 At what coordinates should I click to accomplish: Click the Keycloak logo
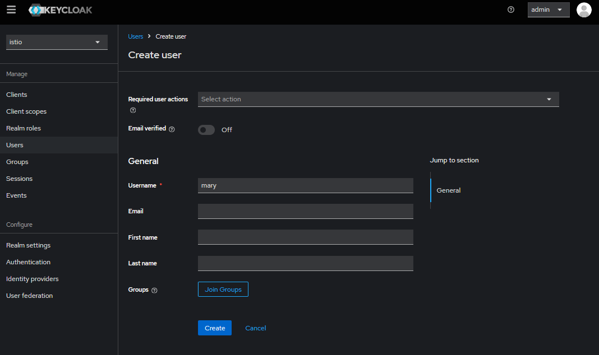[61, 10]
